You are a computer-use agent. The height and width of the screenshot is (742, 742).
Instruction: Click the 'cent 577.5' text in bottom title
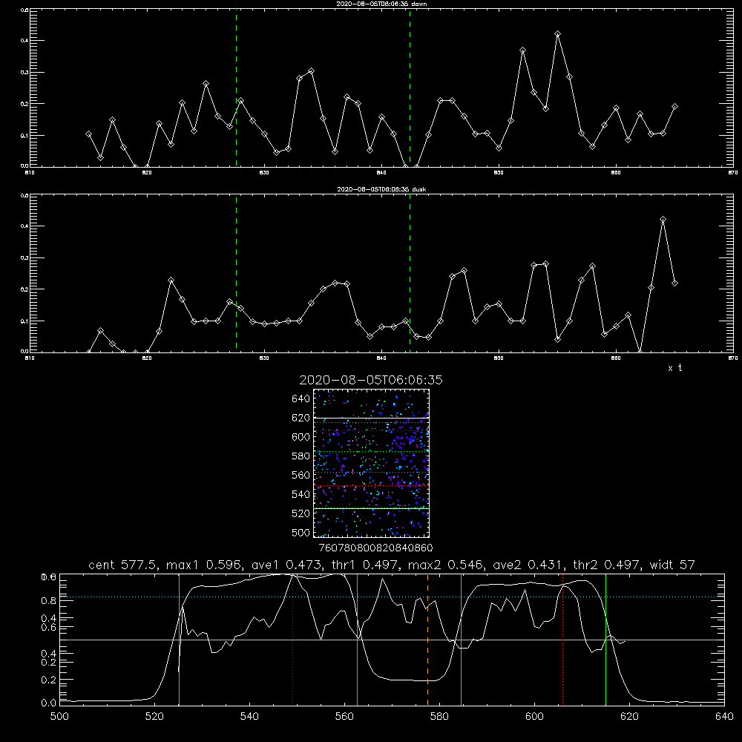pyautogui.click(x=123, y=565)
